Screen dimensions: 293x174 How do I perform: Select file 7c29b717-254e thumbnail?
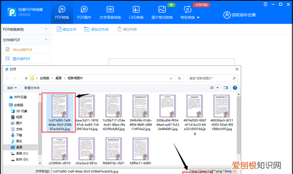coord(114,106)
